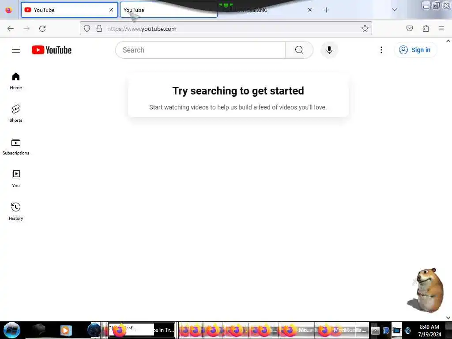The height and width of the screenshot is (339, 452).
Task: Open the You section in sidebar
Action: coord(16,179)
